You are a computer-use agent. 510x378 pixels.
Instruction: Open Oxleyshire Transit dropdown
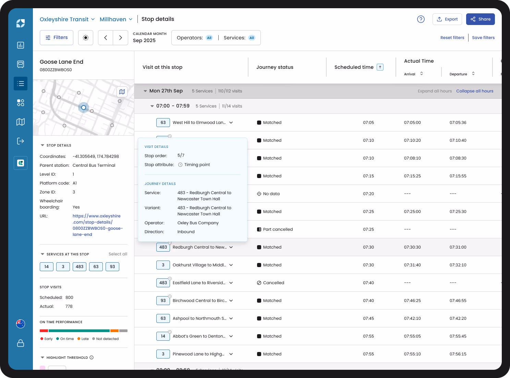click(x=67, y=19)
